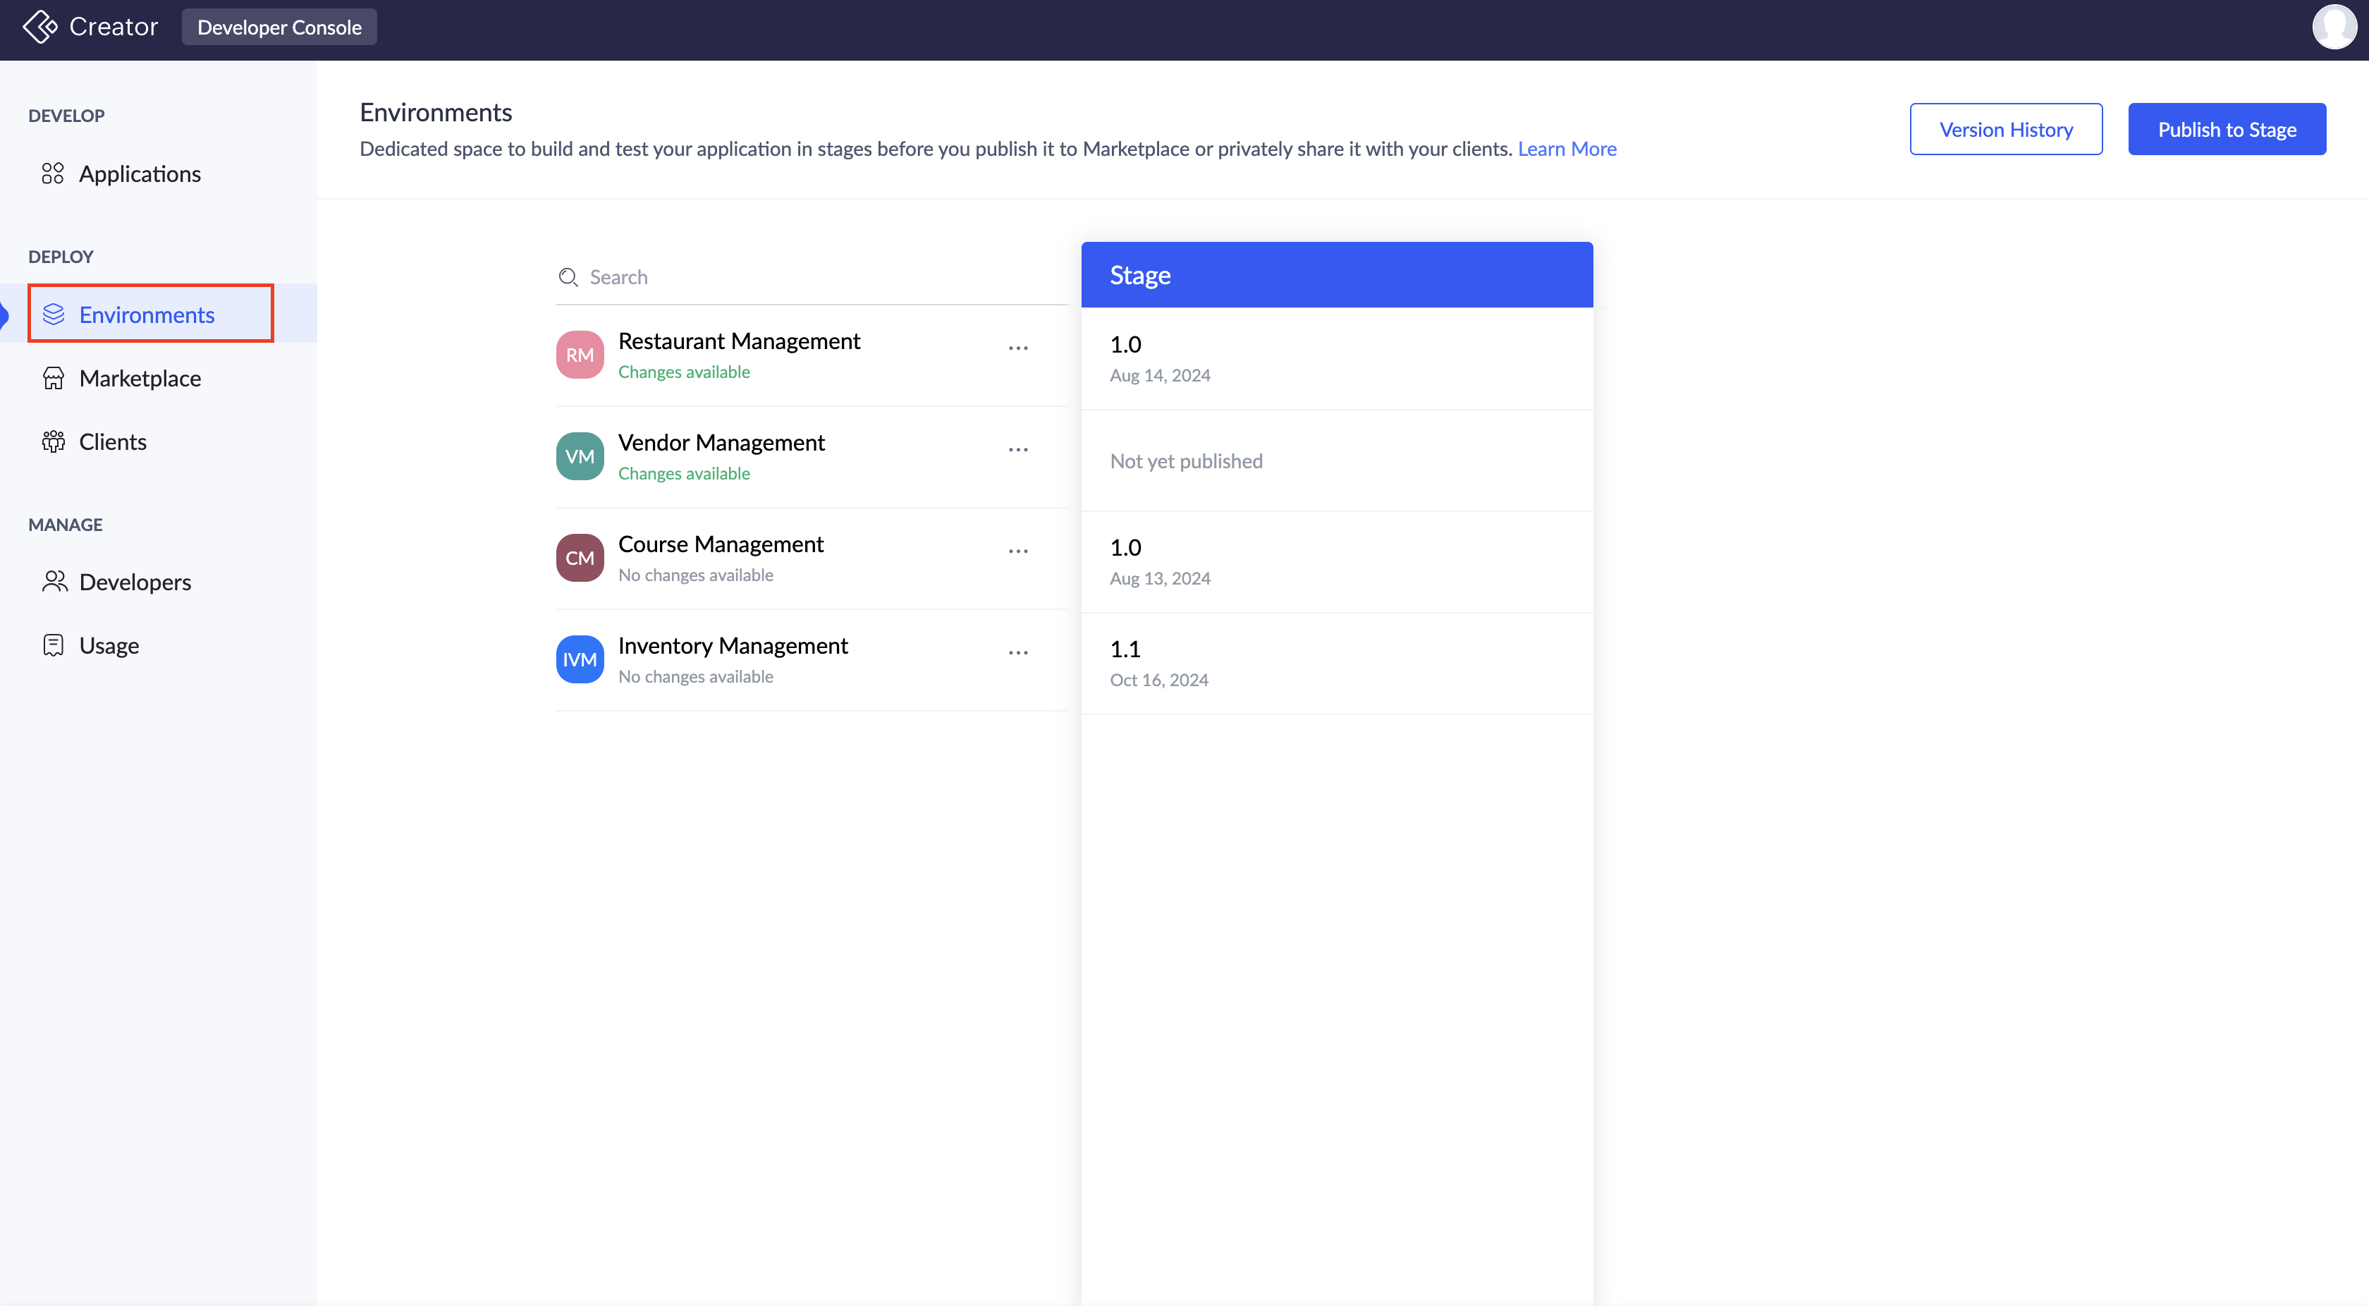
Task: Click the Zoho Creator logo icon
Action: click(39, 27)
